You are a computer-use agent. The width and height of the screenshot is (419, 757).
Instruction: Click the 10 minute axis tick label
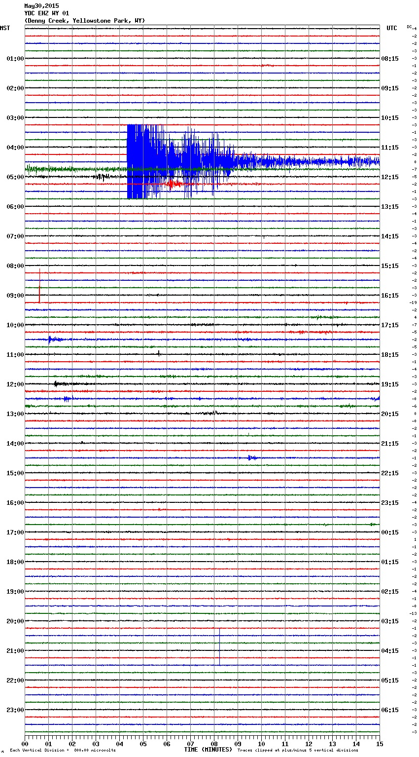click(262, 744)
